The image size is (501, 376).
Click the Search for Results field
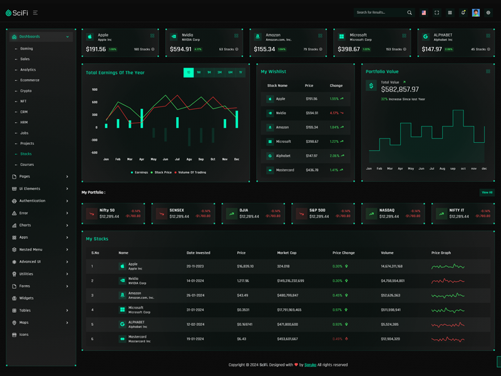380,13
